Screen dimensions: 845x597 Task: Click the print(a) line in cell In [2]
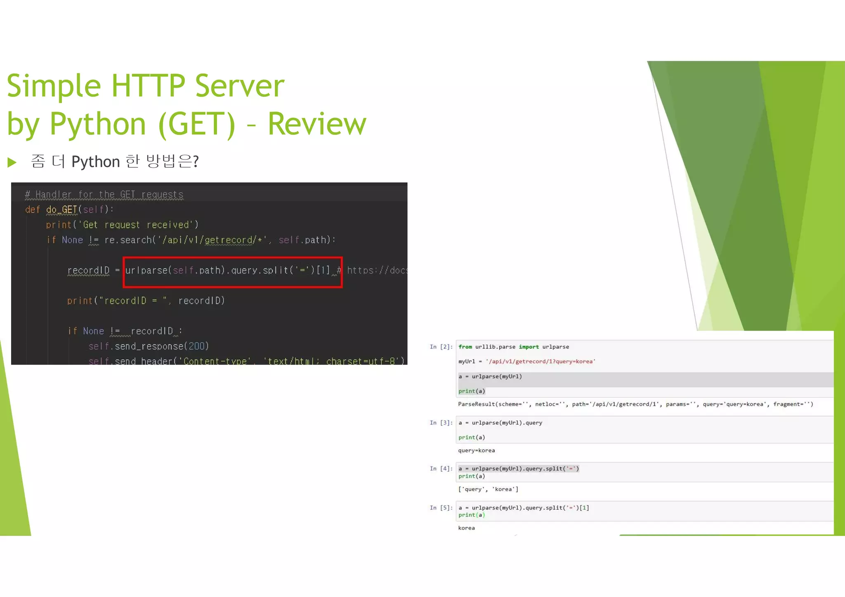coord(472,391)
